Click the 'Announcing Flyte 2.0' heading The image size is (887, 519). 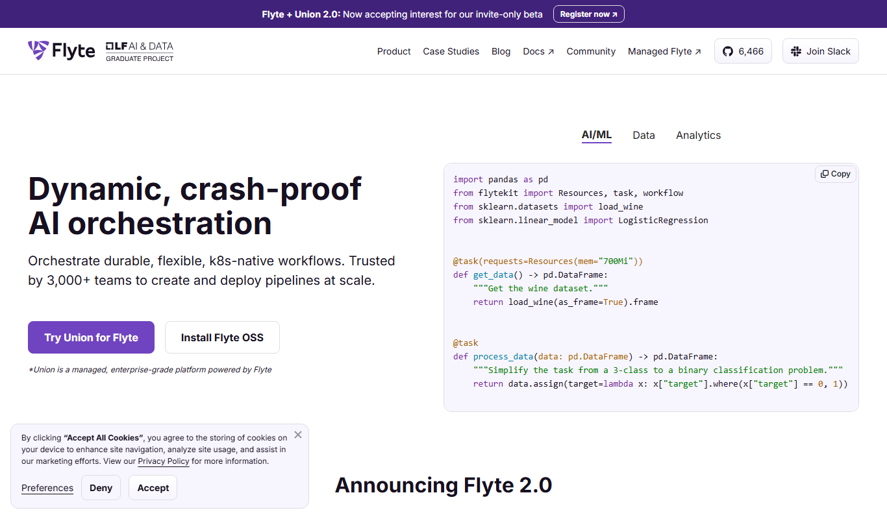(443, 485)
